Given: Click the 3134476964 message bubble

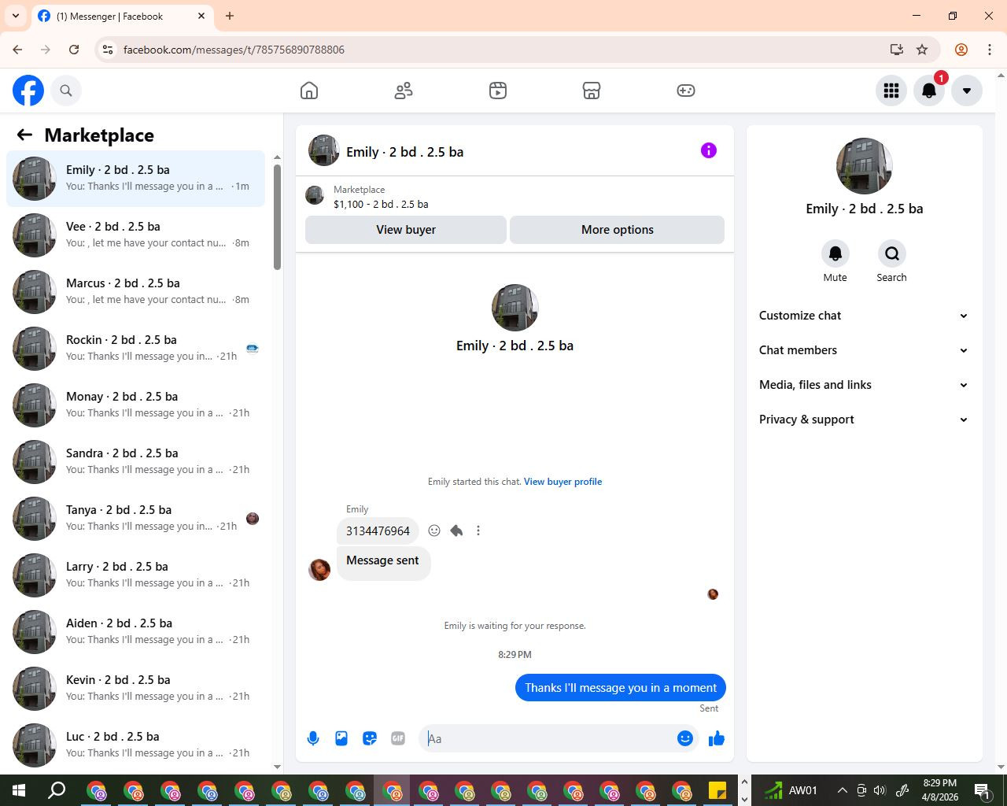Looking at the screenshot, I should click(378, 531).
